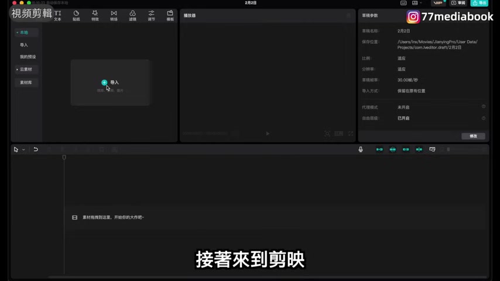Image resolution: width=500 pixels, height=281 pixels.
Task: Undo the last action
Action: point(36,149)
